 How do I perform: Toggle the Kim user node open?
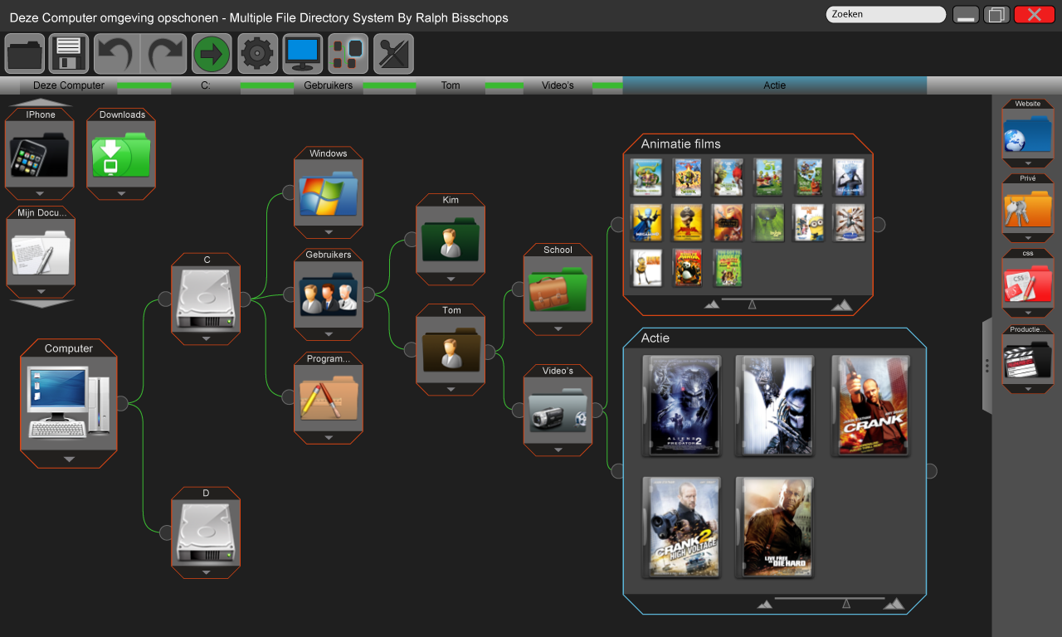[451, 276]
